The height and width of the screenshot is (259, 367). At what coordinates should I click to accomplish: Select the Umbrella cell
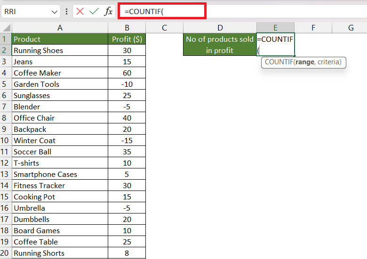coord(60,208)
